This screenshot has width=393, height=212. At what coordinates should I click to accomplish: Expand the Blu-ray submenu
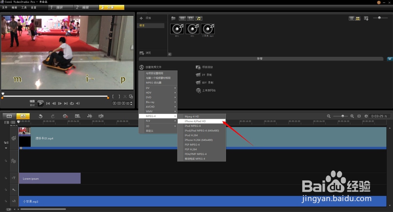click(158, 102)
